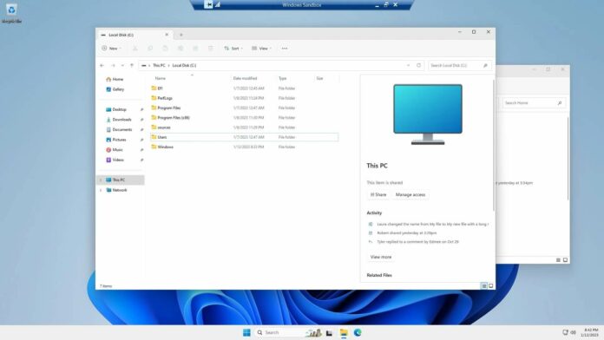
Task: Open the Recycle Bin desktop icon
Action: [11, 13]
